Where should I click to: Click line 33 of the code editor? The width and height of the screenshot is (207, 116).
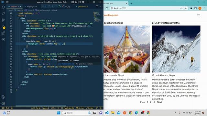click(x=54, y=44)
